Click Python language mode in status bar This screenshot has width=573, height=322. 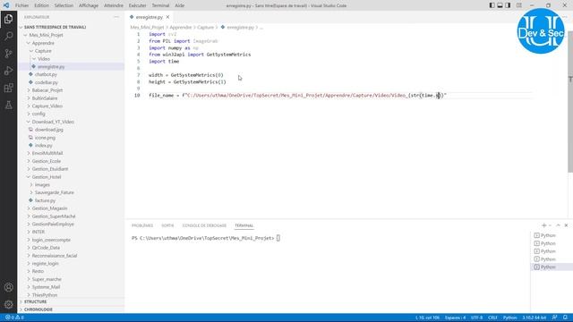509,318
